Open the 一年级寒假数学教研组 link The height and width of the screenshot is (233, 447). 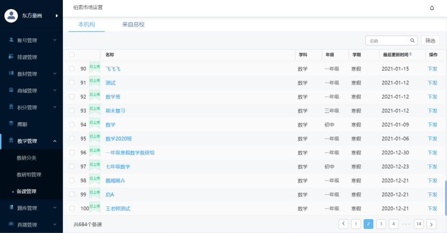130,153
